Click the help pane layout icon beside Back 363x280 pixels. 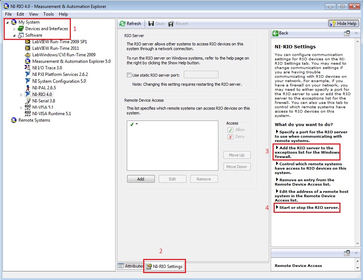[x=347, y=33]
